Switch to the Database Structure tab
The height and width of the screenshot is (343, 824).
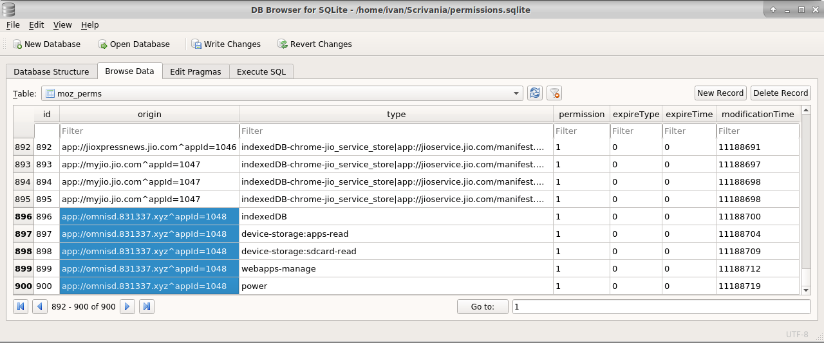click(51, 71)
